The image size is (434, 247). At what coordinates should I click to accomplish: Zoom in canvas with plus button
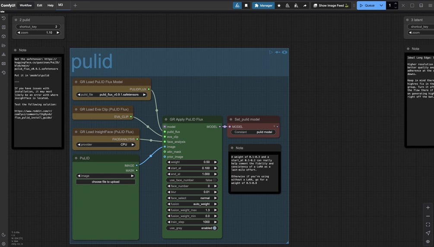coord(428,207)
